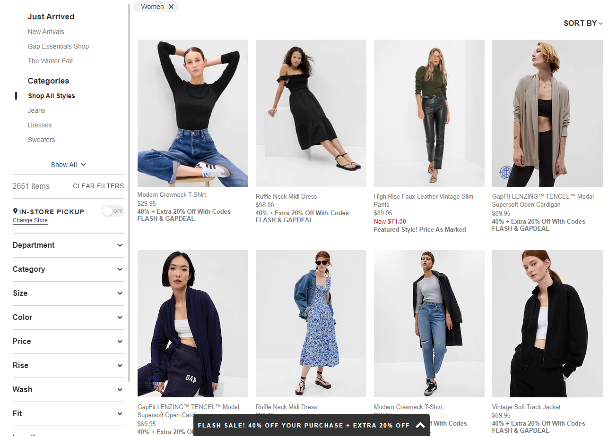
Task: Click Clear Filters
Action: pos(98,186)
